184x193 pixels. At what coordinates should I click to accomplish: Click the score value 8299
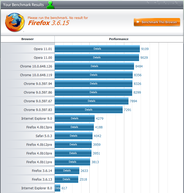tap(137, 93)
